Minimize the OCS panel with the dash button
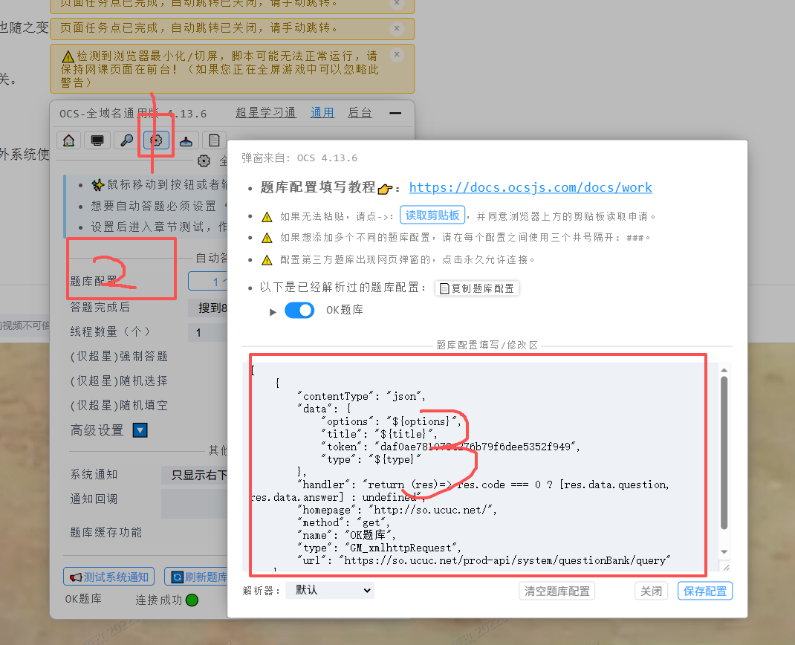795x645 pixels. (x=395, y=113)
